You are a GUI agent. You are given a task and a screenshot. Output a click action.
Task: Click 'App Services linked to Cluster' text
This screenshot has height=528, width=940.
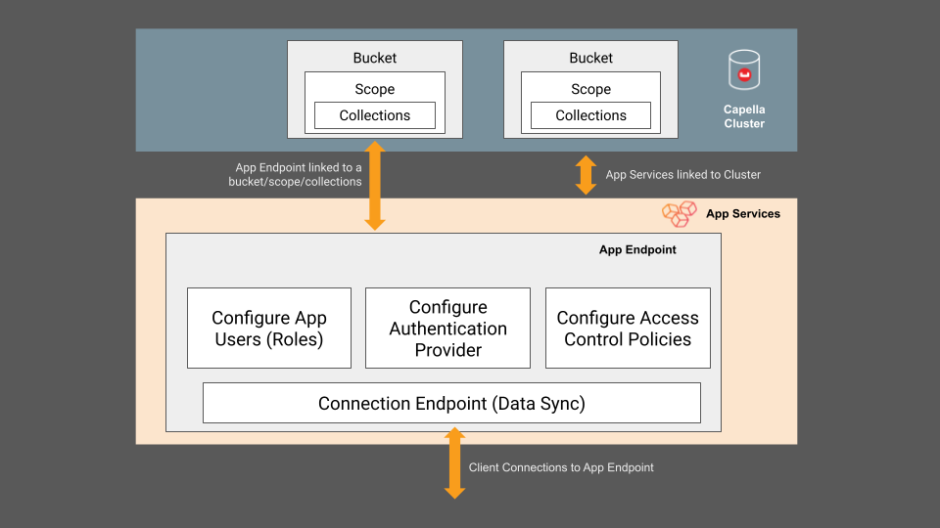coord(682,175)
